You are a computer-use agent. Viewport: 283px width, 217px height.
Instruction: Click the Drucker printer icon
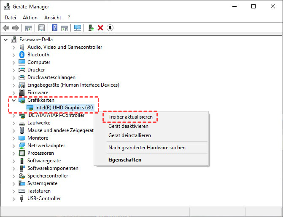click(22, 70)
